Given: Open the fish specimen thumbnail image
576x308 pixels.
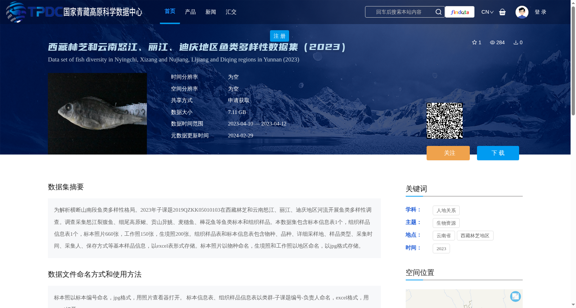Looking at the screenshot, I should 97,114.
